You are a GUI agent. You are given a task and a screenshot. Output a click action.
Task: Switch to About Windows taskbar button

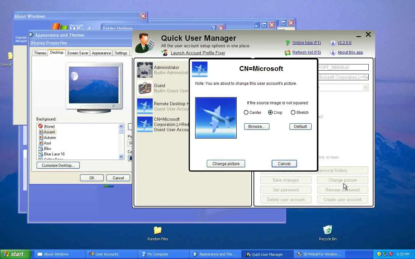59,254
